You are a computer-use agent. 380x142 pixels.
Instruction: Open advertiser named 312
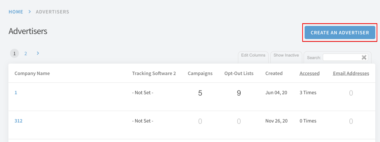[19, 121]
